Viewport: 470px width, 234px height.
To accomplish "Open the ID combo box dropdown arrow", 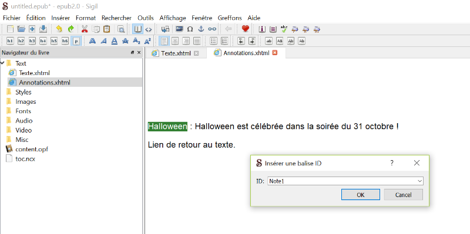I will (419, 181).
